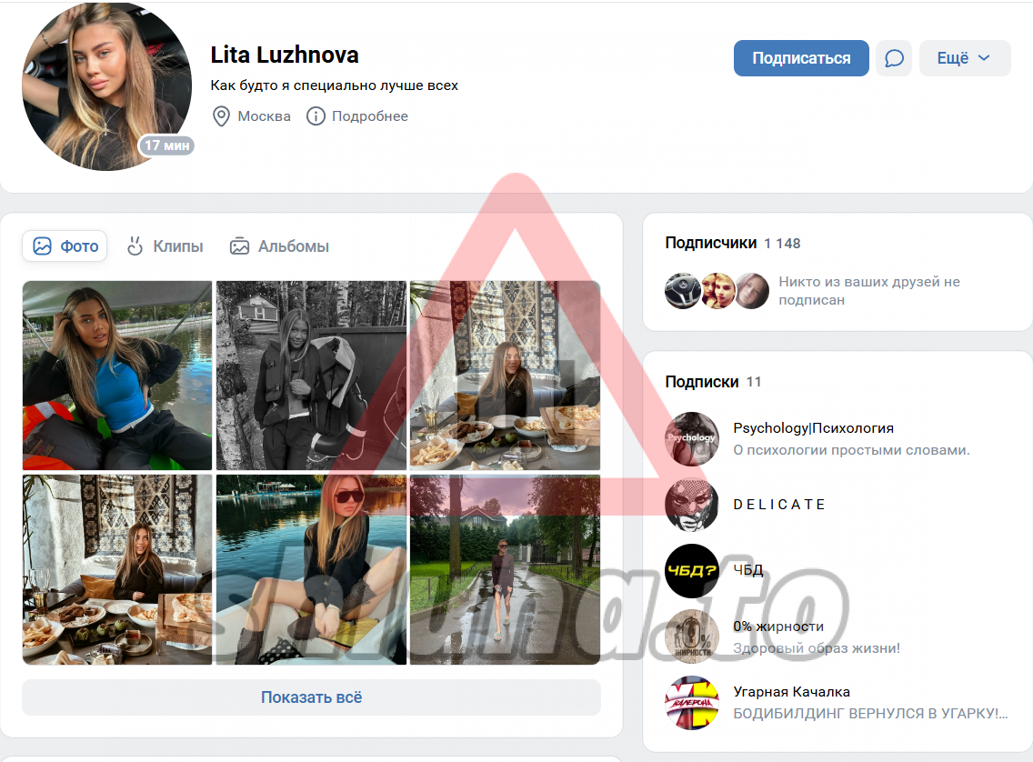Viewport: 1033px width, 762px height.
Task: Open the Подписки 11 list heading
Action: pos(713,382)
